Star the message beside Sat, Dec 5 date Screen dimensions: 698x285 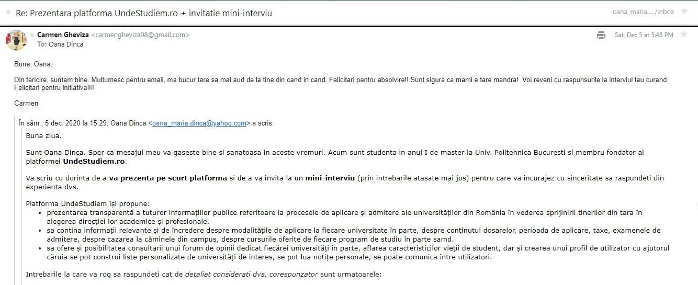(x=683, y=35)
